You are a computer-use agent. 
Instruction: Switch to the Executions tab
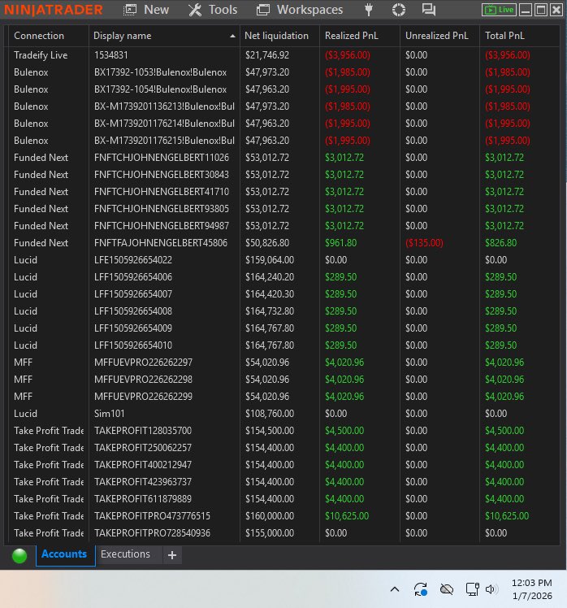point(126,554)
